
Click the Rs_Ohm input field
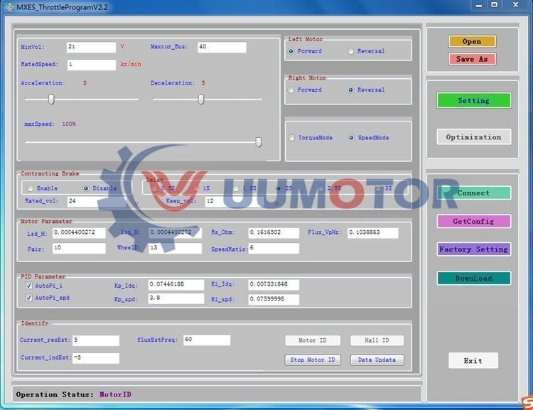point(274,233)
